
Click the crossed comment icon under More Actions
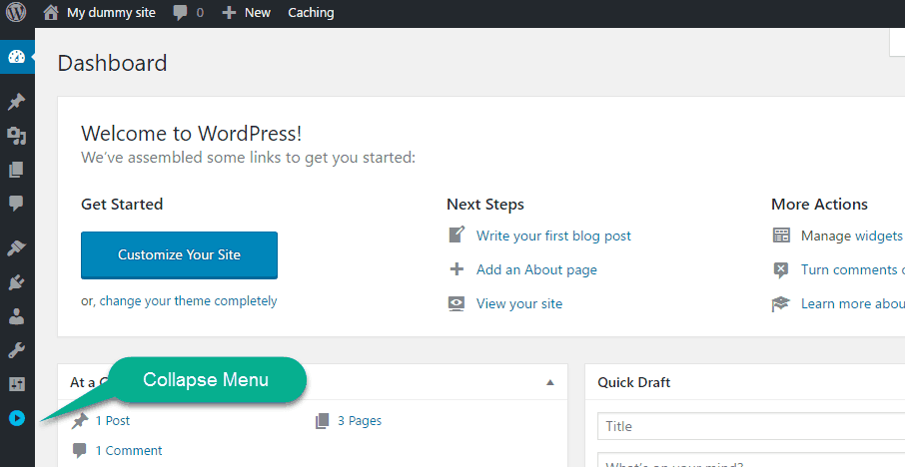coord(781,269)
